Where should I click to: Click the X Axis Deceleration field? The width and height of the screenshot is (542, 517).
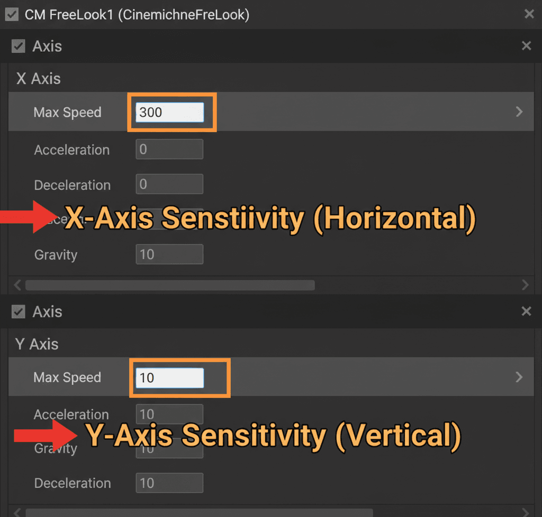169,184
